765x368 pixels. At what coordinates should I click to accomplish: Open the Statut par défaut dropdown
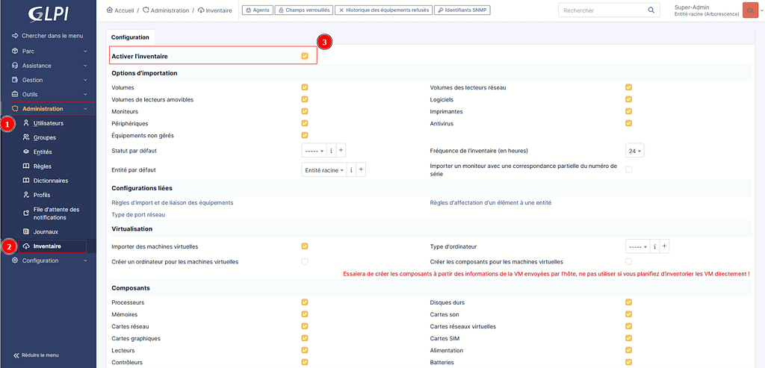(x=313, y=151)
